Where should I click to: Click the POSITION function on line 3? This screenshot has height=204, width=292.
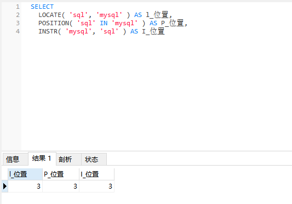tap(54, 23)
